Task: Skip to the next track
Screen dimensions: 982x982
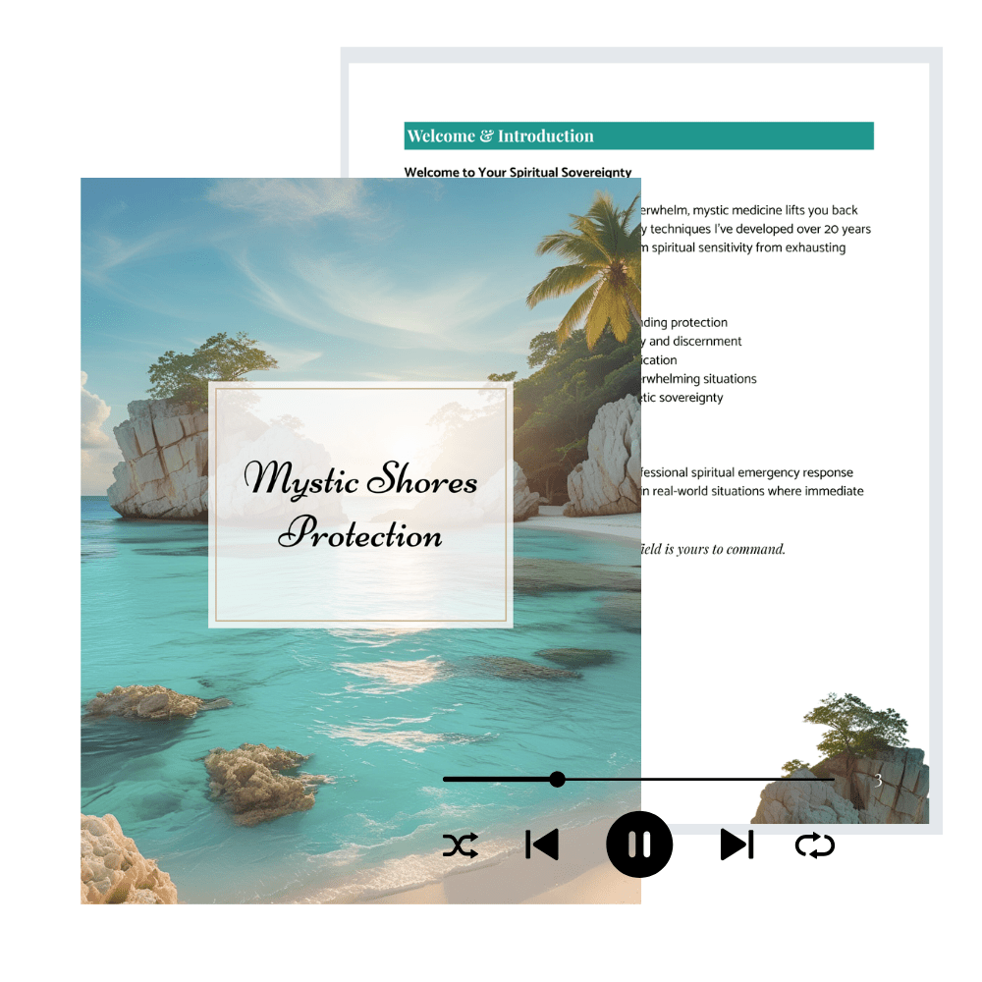Action: click(736, 845)
